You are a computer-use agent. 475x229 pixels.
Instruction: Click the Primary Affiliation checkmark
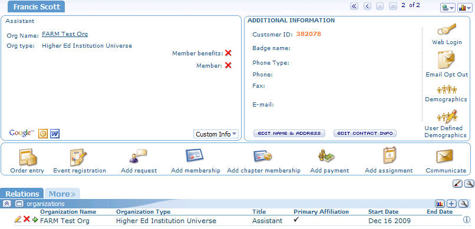click(x=296, y=220)
